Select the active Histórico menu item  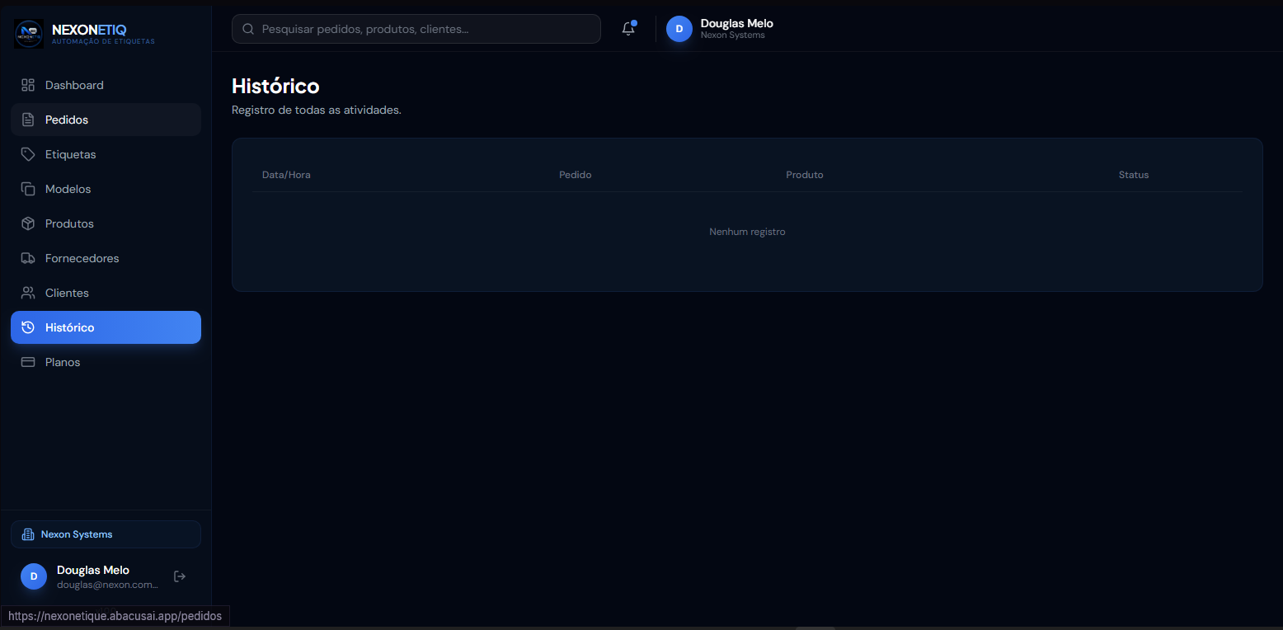point(106,327)
